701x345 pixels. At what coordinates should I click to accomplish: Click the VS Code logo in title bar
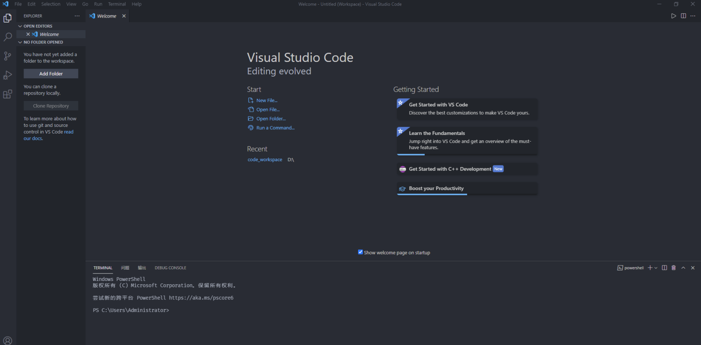[x=5, y=4]
